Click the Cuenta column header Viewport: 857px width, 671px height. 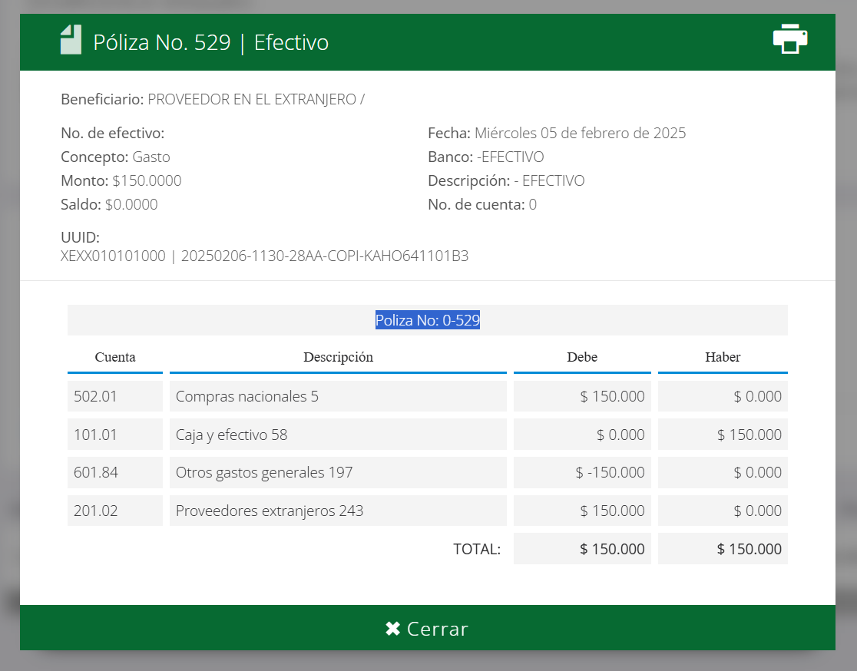coord(115,357)
